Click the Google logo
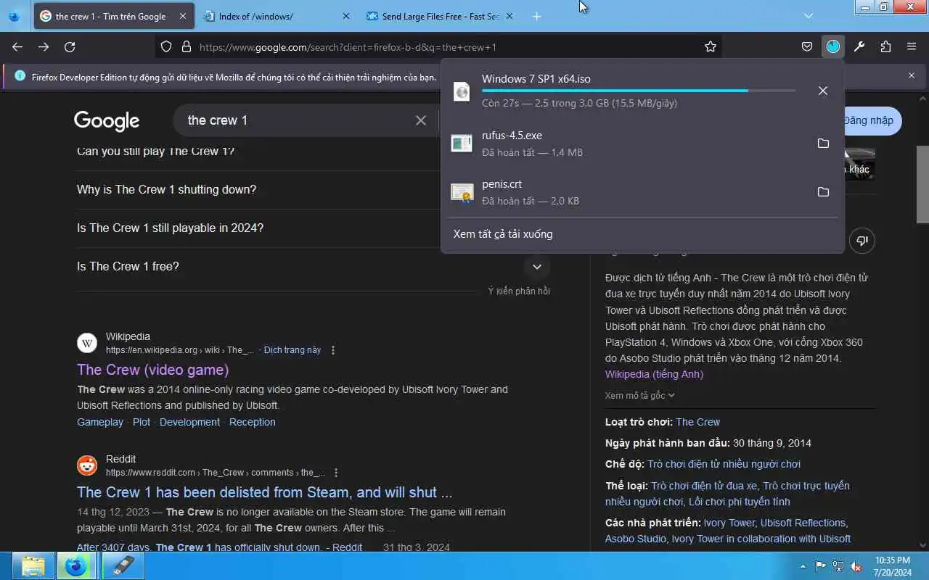This screenshot has height=580, width=929. (x=107, y=121)
